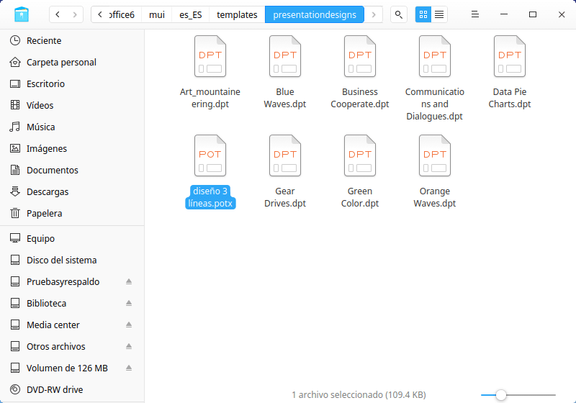
Task: Eject the Volumen de 126 MB
Action: (x=129, y=368)
